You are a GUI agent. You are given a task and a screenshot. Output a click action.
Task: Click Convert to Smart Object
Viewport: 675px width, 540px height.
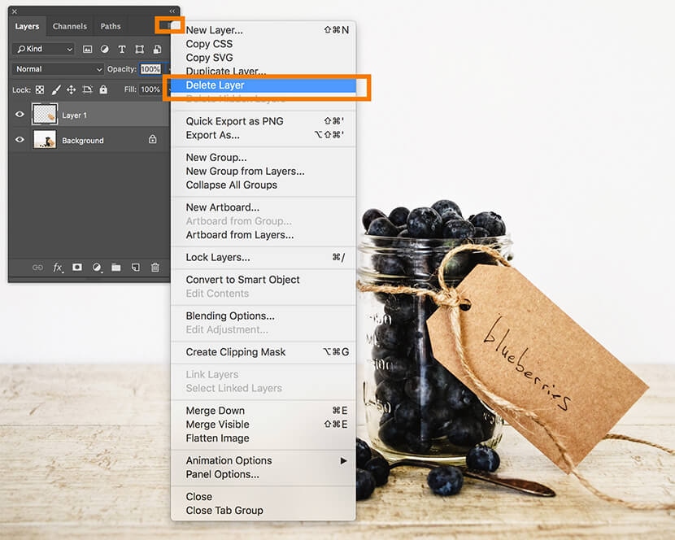[x=242, y=280]
